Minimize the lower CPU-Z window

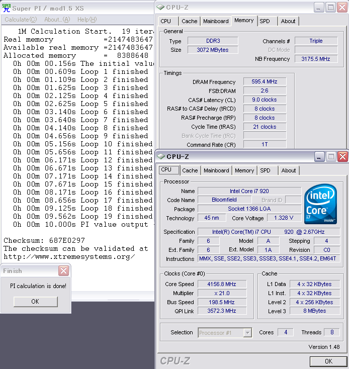pos(319,156)
